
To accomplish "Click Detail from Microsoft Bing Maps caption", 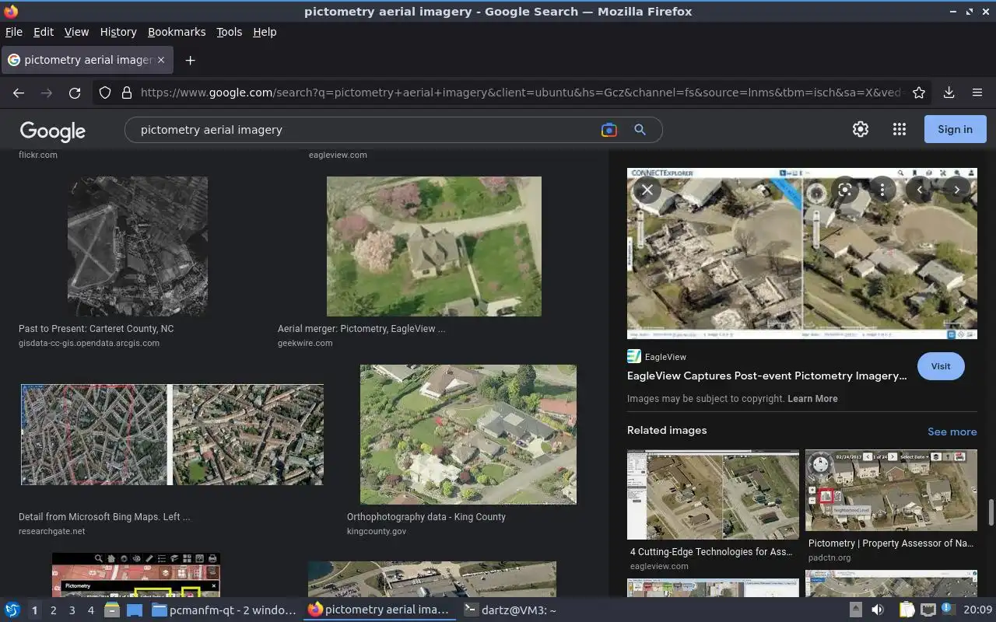I will click(x=104, y=517).
